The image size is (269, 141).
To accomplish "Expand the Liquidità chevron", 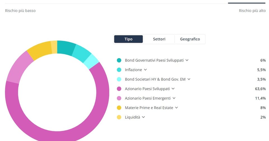I will (x=143, y=117).
